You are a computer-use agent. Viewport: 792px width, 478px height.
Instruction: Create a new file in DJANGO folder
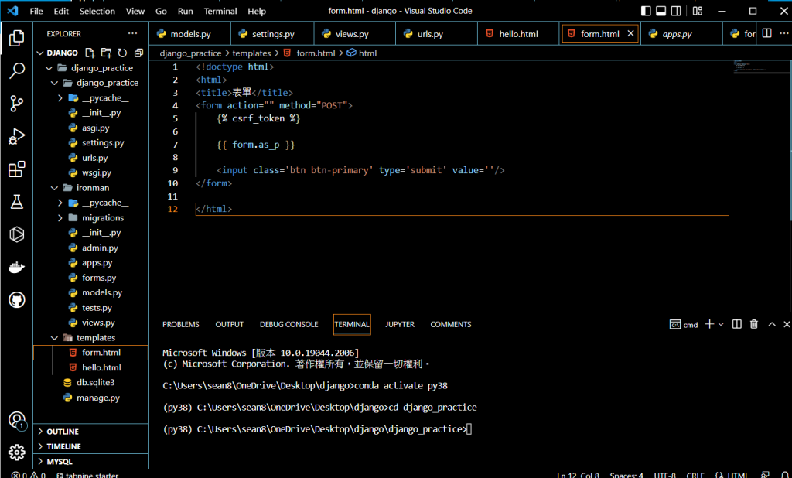(x=90, y=53)
